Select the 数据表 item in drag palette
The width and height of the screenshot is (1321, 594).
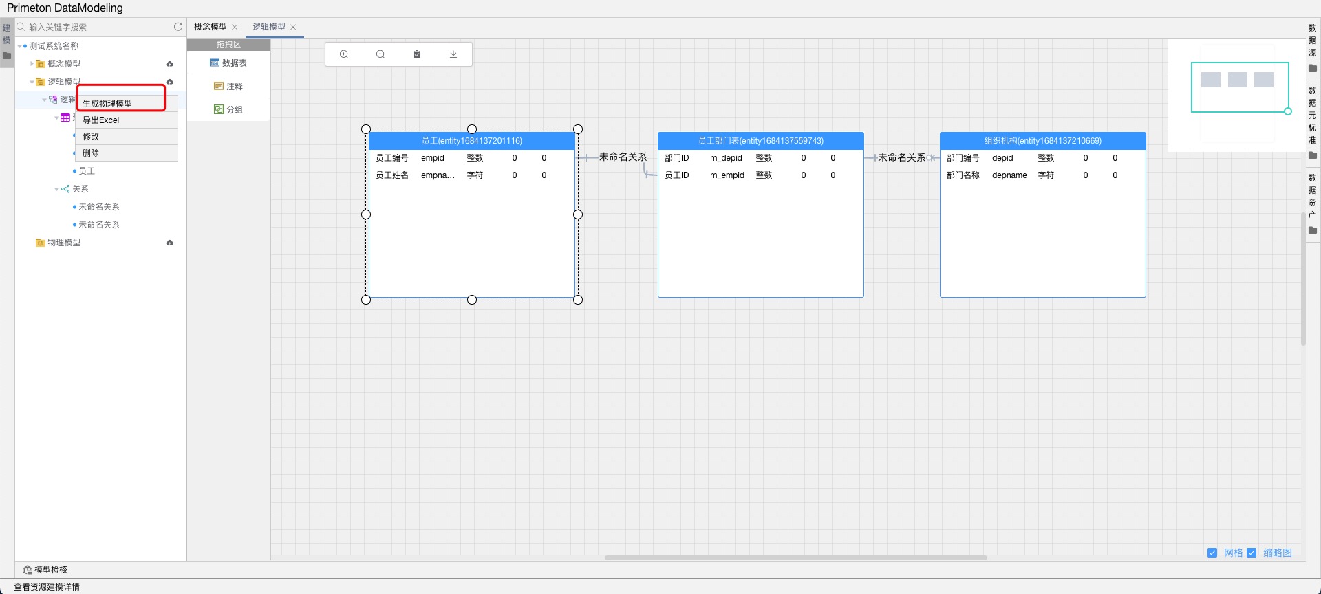pos(228,63)
